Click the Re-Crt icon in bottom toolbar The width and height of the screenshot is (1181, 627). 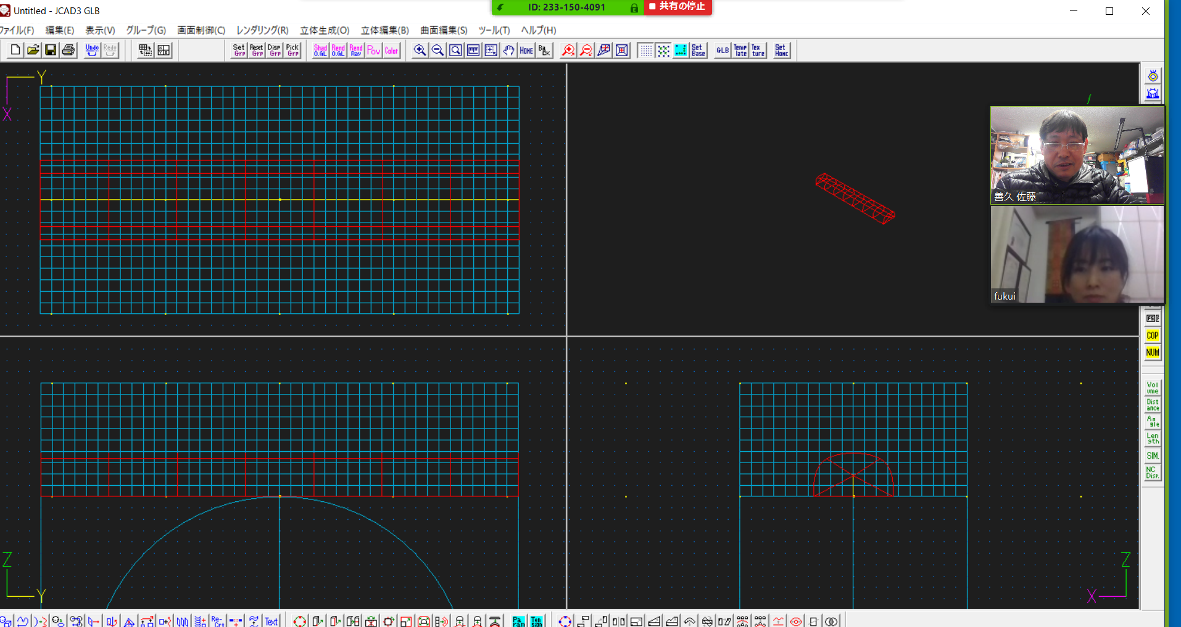coord(218,621)
